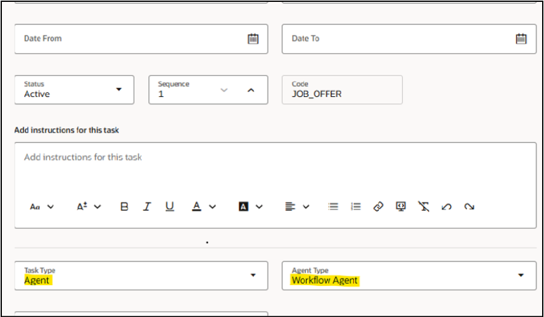Expand the alignment options dropdown arrow
Viewport: 544px width, 317px height.
[x=306, y=207]
